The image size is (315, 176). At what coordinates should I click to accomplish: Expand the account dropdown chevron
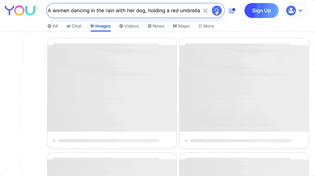tap(300, 11)
